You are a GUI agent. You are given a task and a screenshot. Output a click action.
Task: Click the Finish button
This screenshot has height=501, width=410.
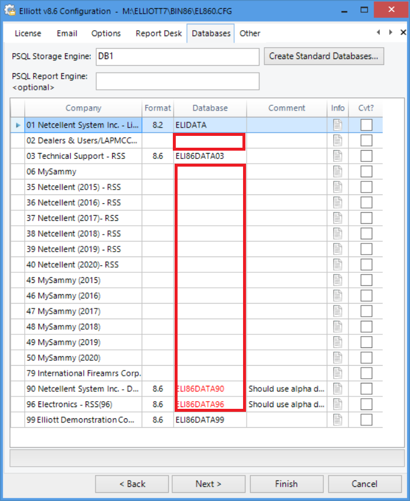coord(287,484)
